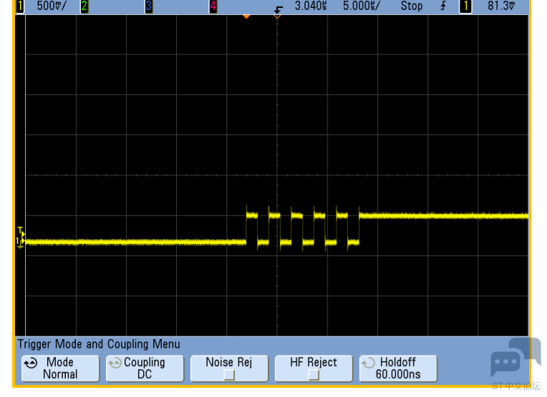Click the hollow orange time reference marker
547x397 pixels.
pos(277,16)
